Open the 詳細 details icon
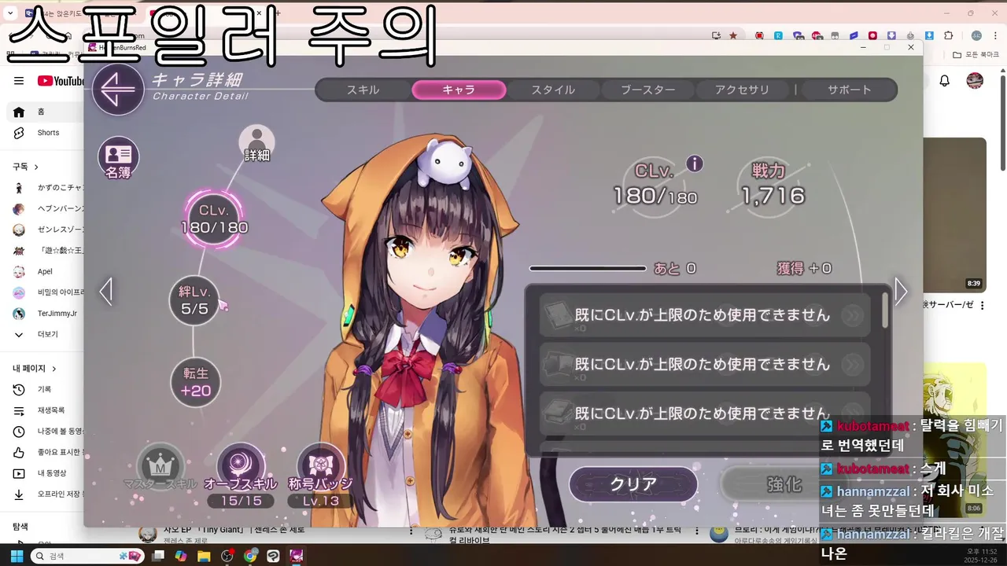 [256, 144]
